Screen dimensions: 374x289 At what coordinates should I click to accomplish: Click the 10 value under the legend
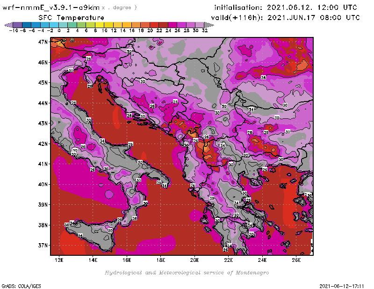click(104, 30)
